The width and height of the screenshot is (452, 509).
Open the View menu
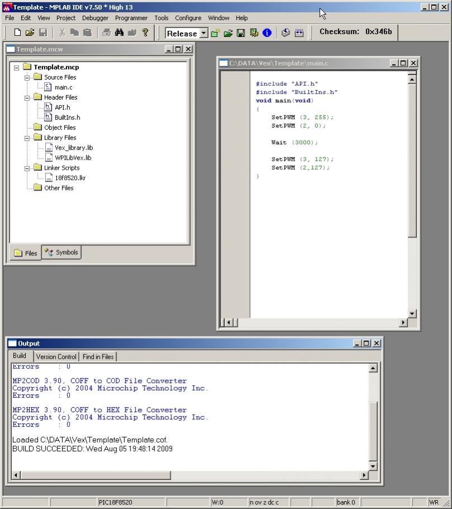(x=44, y=18)
